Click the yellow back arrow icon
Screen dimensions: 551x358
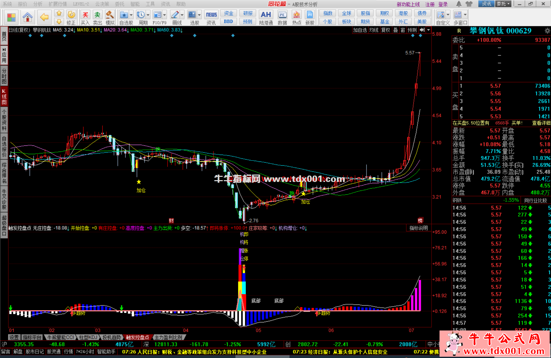pos(44,17)
